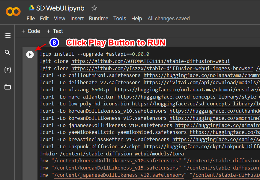Click "japaneseDollLikeness_v10.safetensors" on the curl line

120,125
